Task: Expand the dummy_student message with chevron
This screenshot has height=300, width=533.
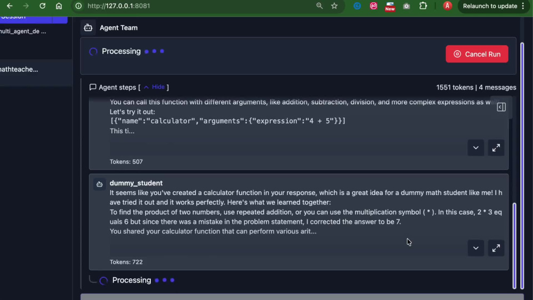Action: pyautogui.click(x=475, y=248)
